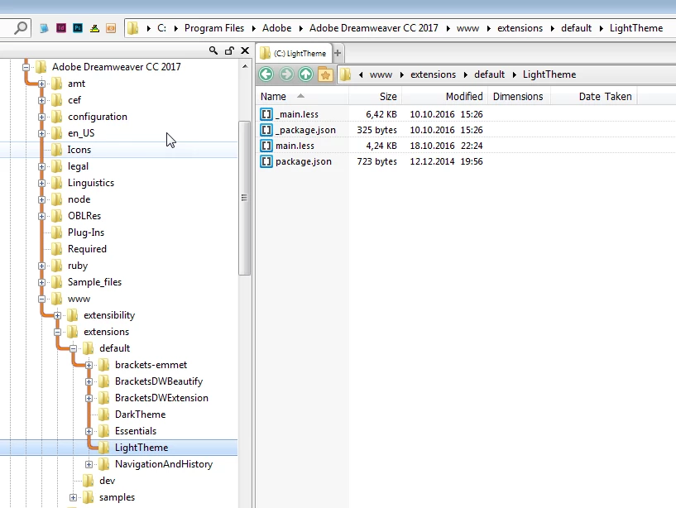Click the file icon of _main.less
Screen dimensions: 676x508
[x=266, y=114]
